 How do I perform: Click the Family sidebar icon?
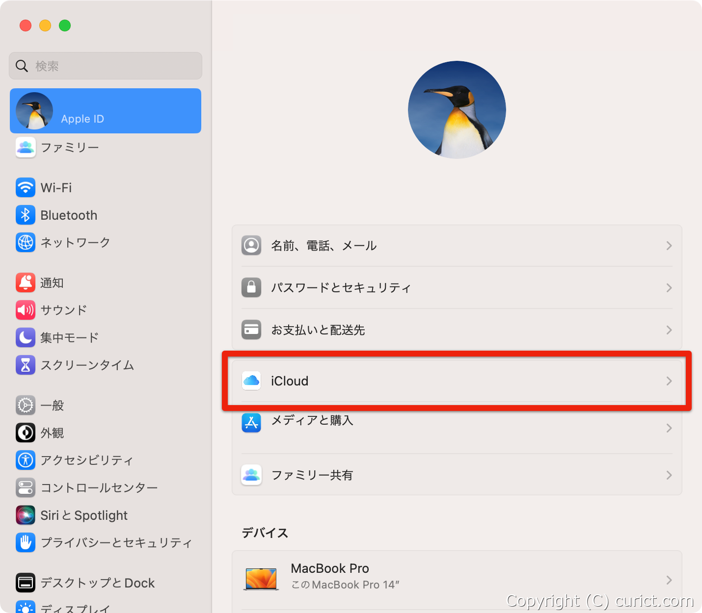[x=26, y=148]
